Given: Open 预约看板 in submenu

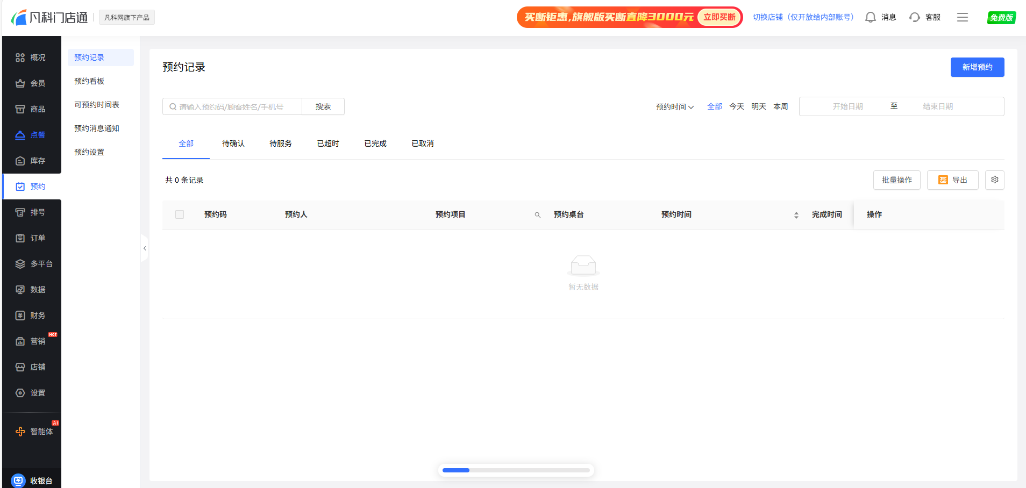Looking at the screenshot, I should (x=89, y=81).
